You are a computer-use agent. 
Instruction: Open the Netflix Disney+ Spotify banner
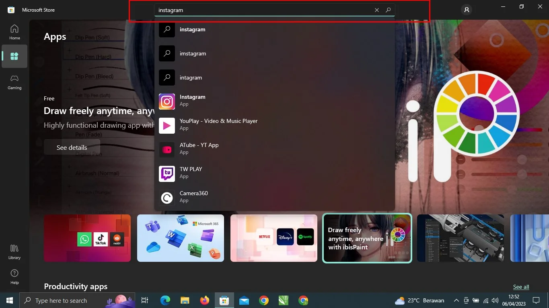pos(274,238)
